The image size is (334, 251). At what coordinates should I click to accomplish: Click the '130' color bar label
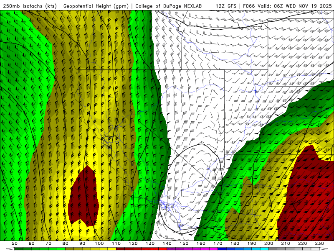(150, 243)
